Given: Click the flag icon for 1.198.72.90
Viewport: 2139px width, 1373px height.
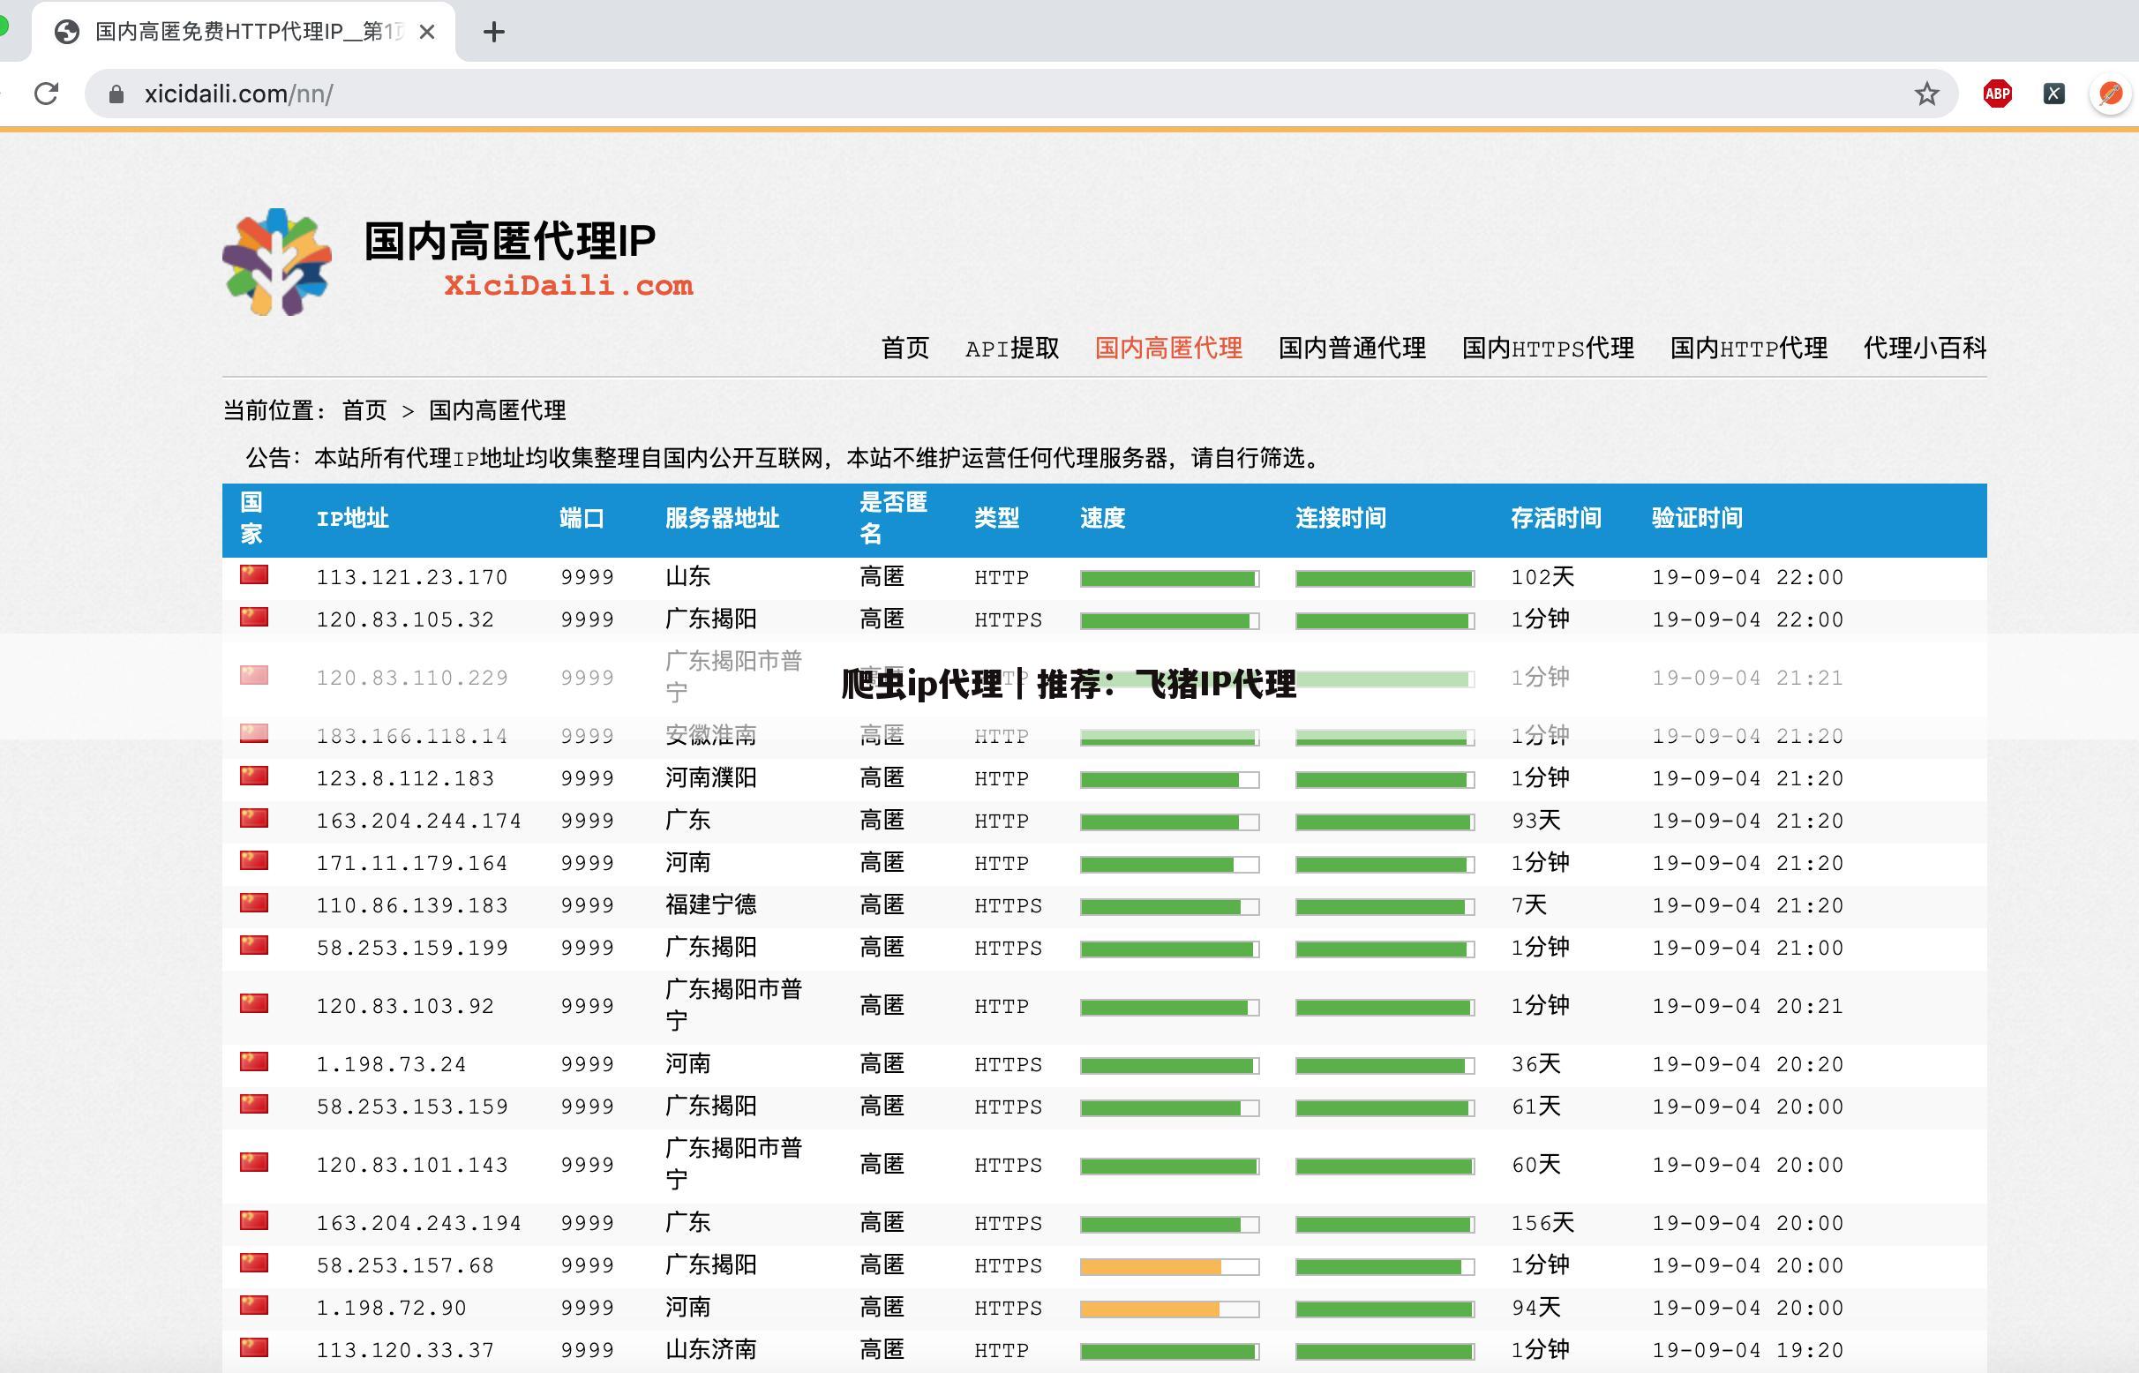Looking at the screenshot, I should tap(254, 1306).
